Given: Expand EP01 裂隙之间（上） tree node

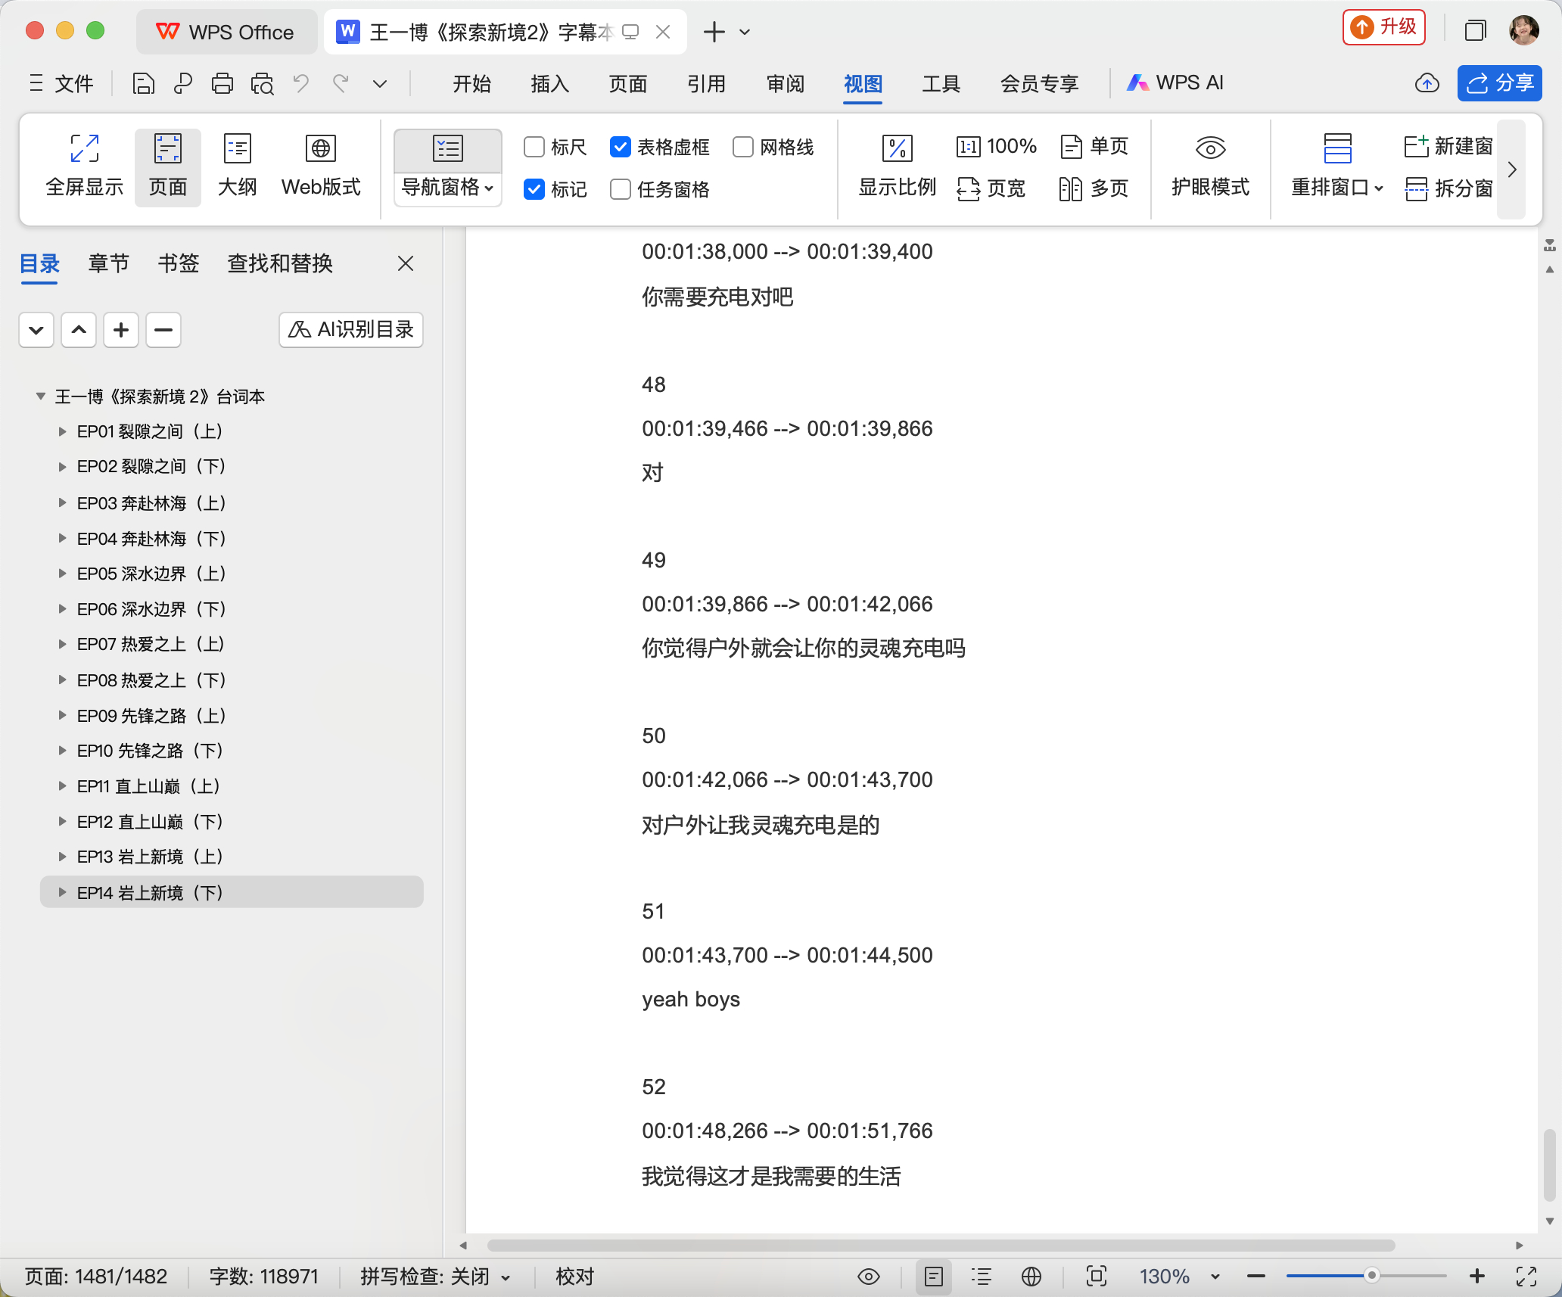Looking at the screenshot, I should 62,431.
